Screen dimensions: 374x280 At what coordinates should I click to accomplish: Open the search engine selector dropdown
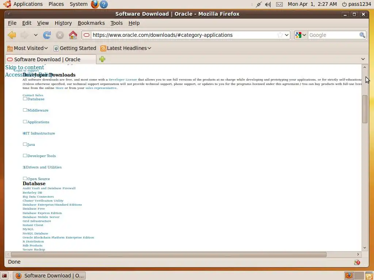click(304, 35)
